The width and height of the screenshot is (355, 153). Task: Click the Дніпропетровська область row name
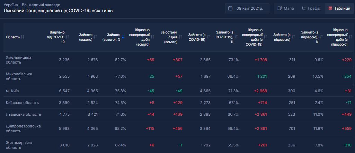coord(24,128)
